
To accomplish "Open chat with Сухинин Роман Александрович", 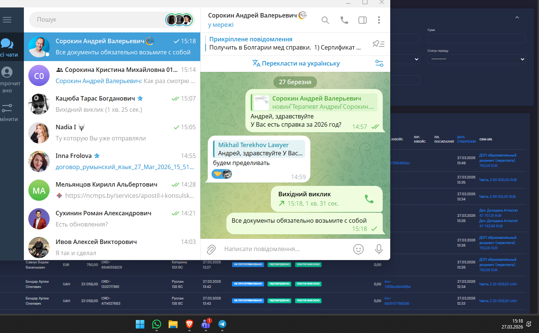I will point(112,219).
